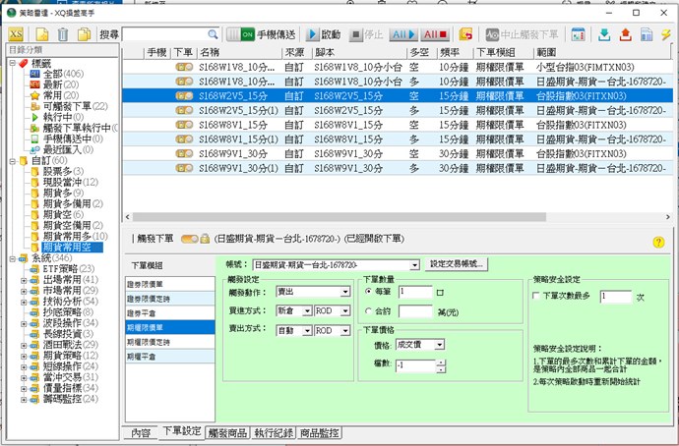Click the green download arrow toolbar icon
The image size is (679, 446).
click(x=604, y=34)
